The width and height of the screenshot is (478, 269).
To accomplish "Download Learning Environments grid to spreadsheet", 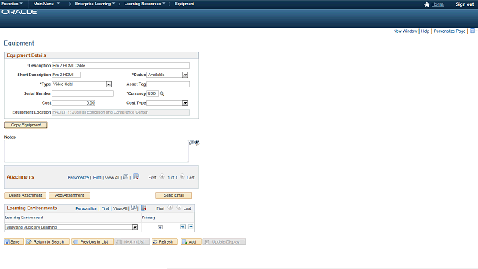I will pos(144,208).
